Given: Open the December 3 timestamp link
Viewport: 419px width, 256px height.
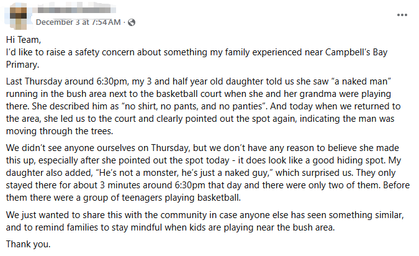Looking at the screenshot, I should coord(78,23).
